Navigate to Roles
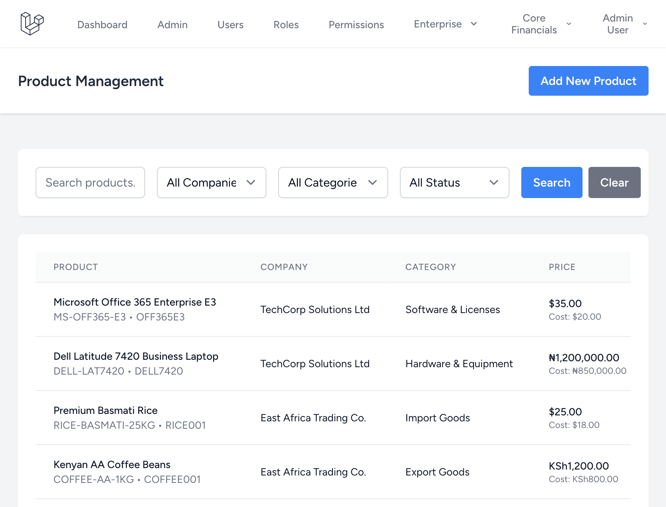This screenshot has width=666, height=507. point(286,24)
